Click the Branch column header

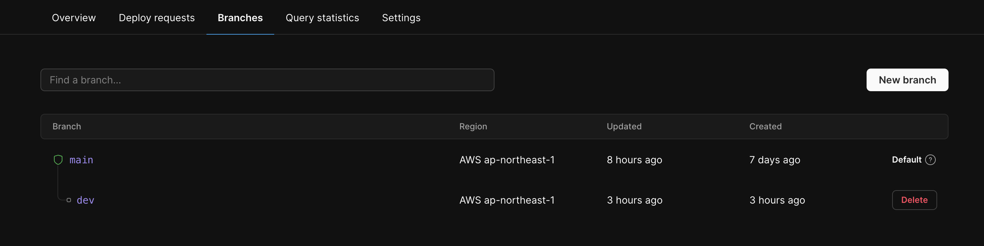click(66, 127)
